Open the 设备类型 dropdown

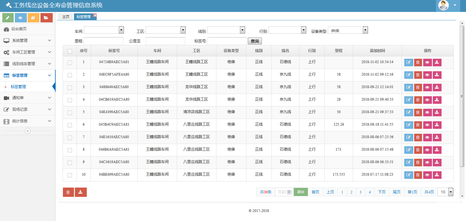pos(348,30)
